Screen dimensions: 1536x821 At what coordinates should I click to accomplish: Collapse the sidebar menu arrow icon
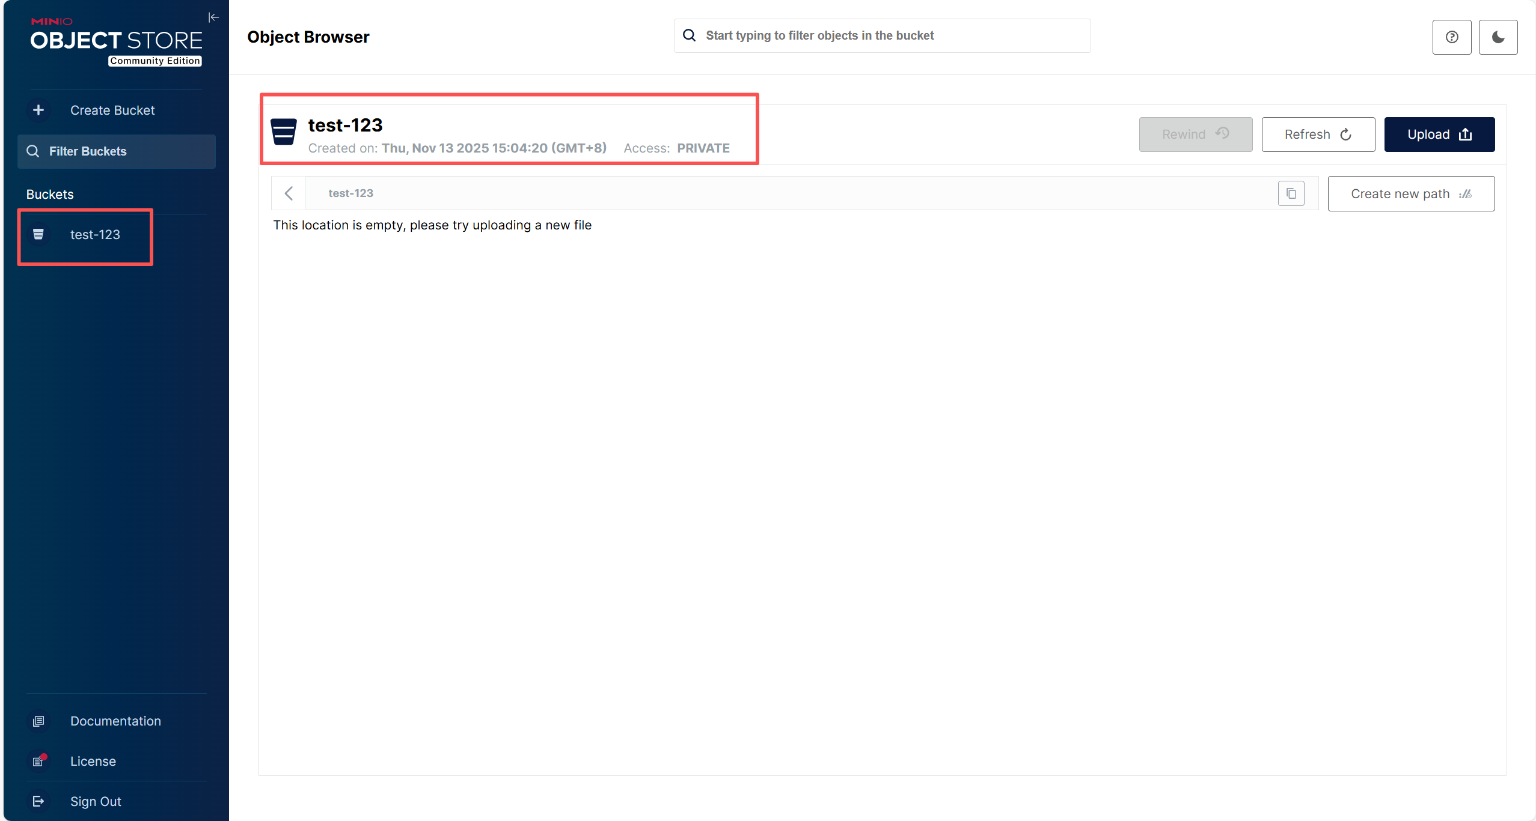tap(213, 17)
